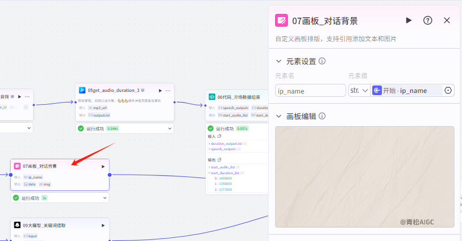Show info tooltip for 元素设置
The width and height of the screenshot is (462, 241).
[322, 61]
